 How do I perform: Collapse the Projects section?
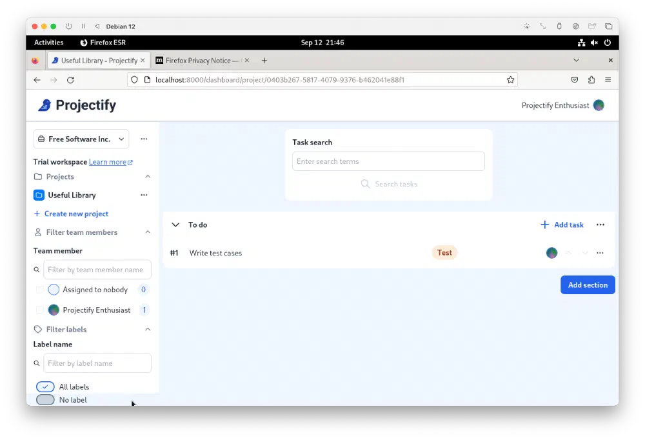point(148,177)
